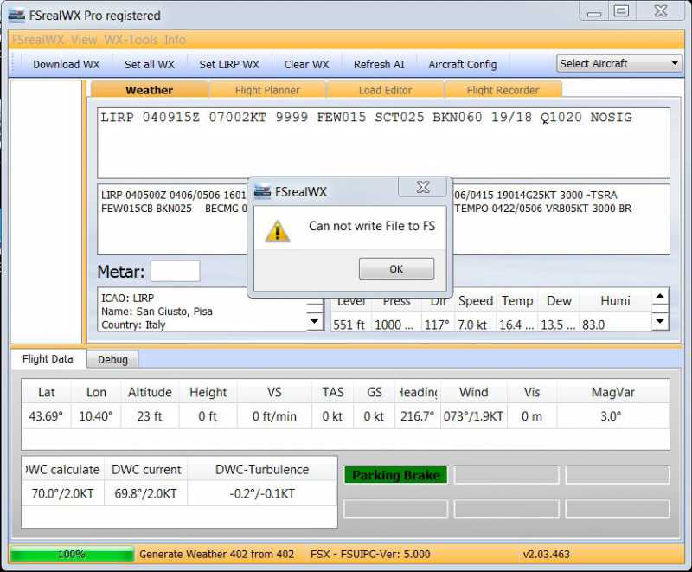The width and height of the screenshot is (692, 572).
Task: Click the warning icon in the error dialog
Action: click(x=277, y=231)
